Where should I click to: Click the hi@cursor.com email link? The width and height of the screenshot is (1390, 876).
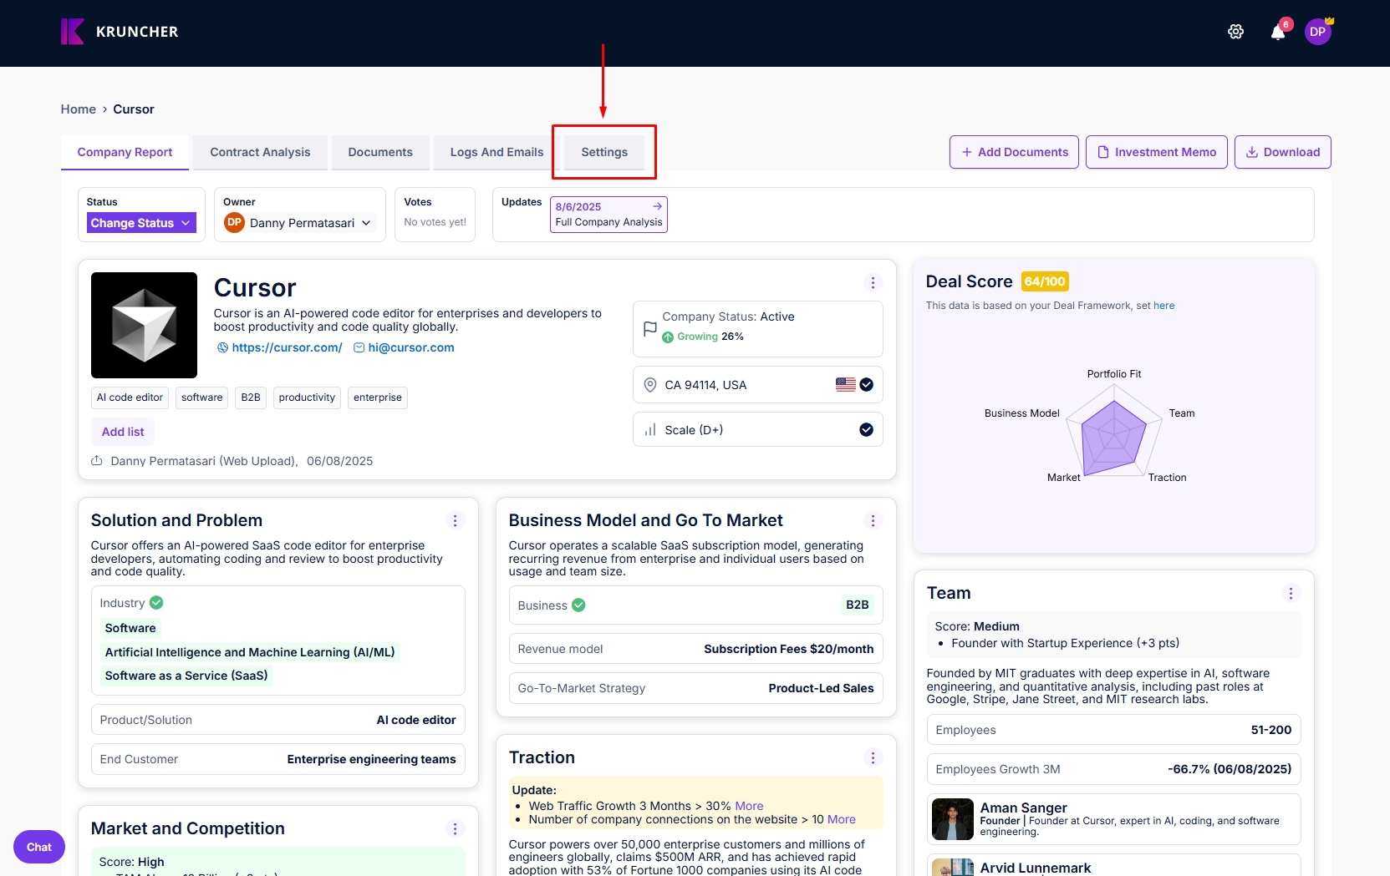point(411,347)
